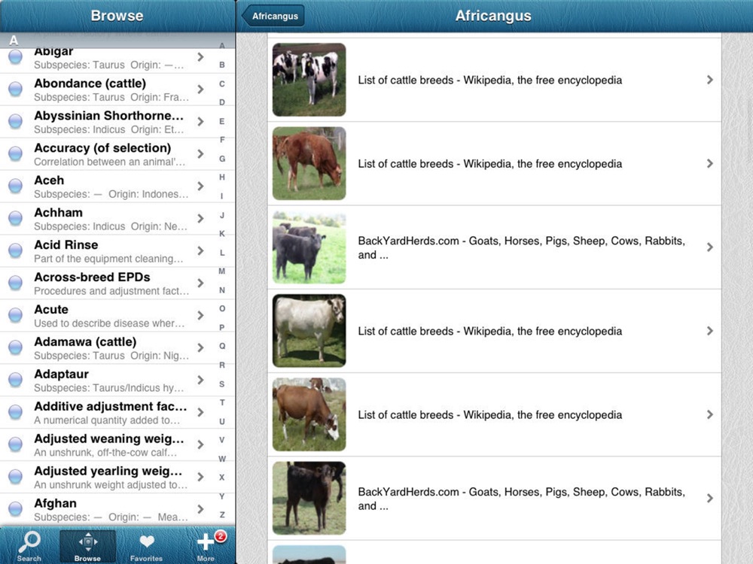Jump to letter H in the index

tap(222, 177)
